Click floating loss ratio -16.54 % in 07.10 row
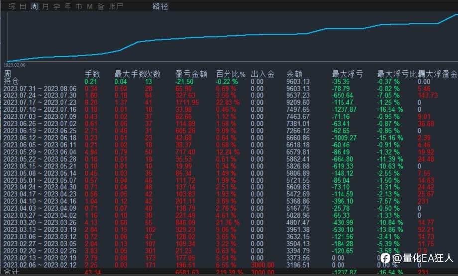 [390, 110]
